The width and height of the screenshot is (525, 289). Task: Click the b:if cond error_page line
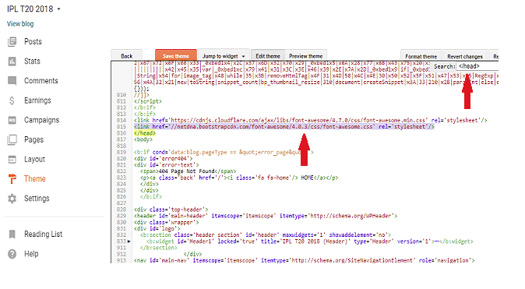(x=224, y=152)
